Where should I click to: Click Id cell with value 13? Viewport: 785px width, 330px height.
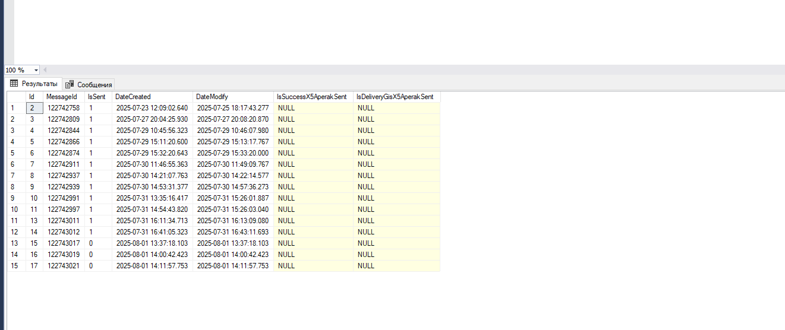click(x=34, y=221)
